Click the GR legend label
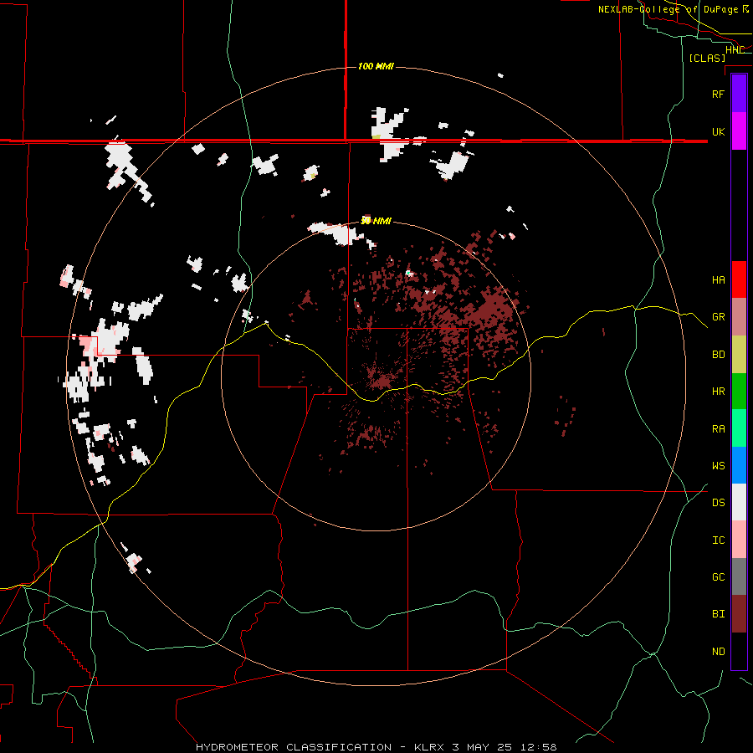This screenshot has width=753, height=753. [x=718, y=317]
